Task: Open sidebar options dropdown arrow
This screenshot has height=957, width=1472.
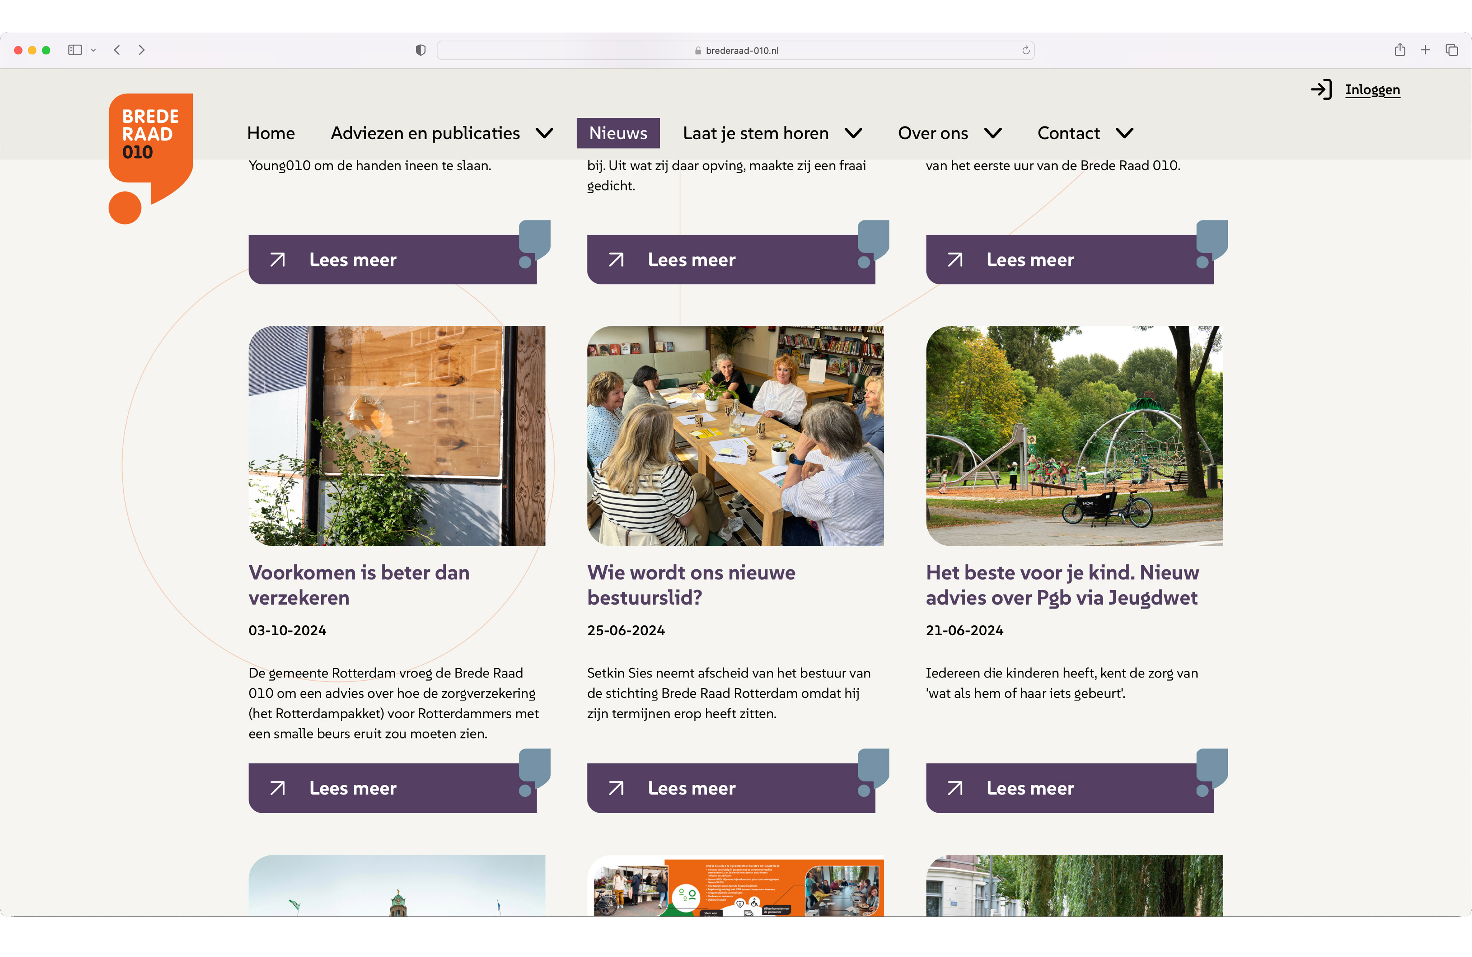Action: [x=94, y=50]
